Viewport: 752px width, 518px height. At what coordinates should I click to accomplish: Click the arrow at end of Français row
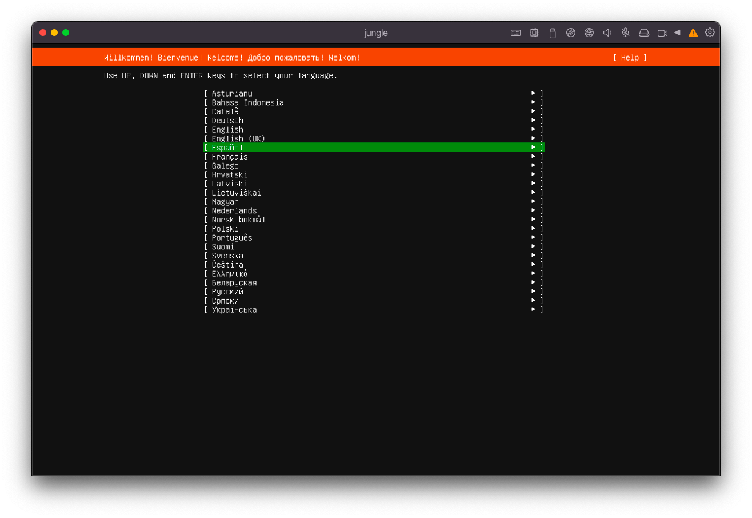point(533,156)
